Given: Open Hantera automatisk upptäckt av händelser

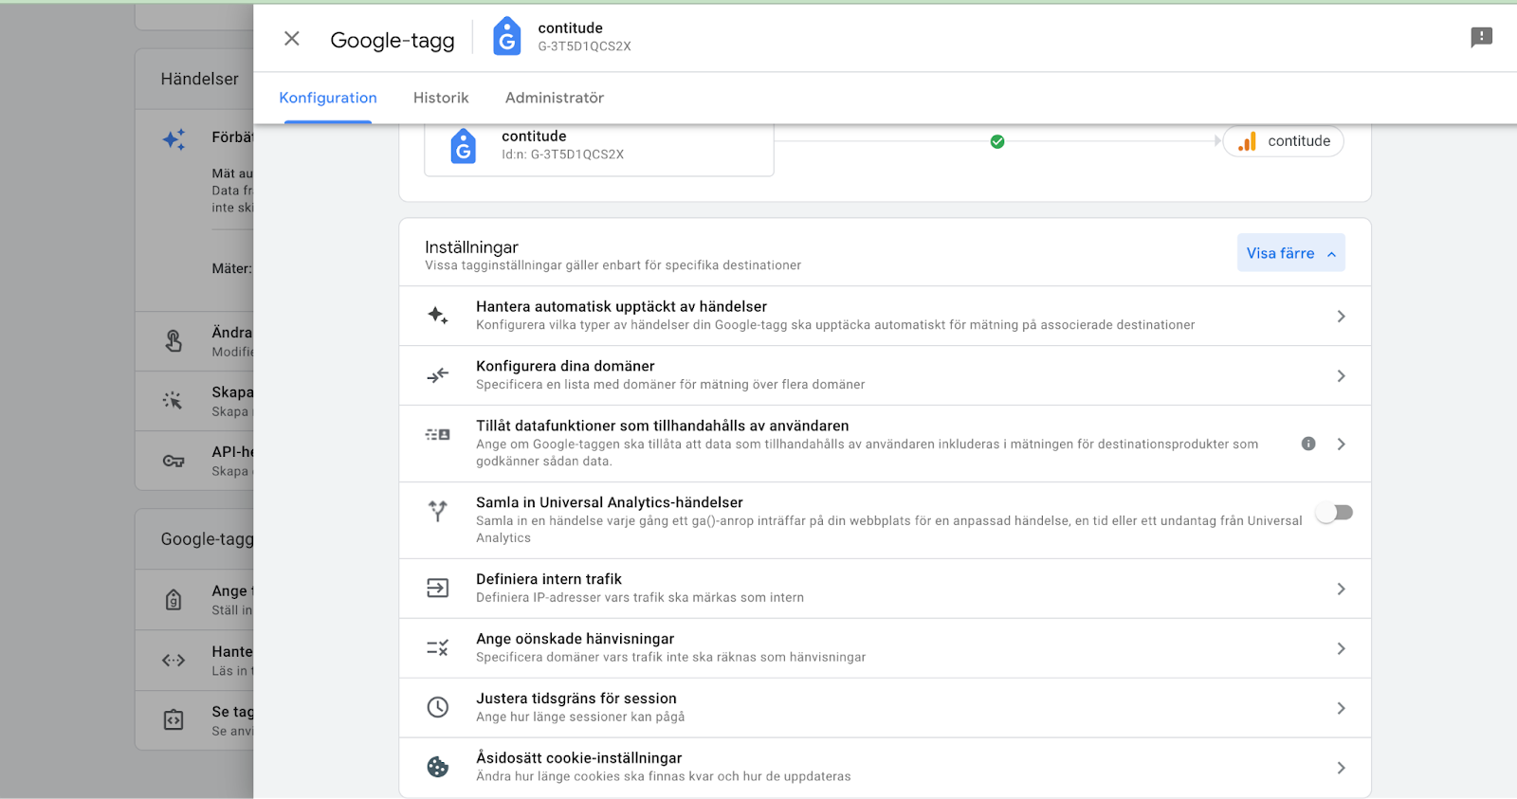Looking at the screenshot, I should tap(886, 316).
